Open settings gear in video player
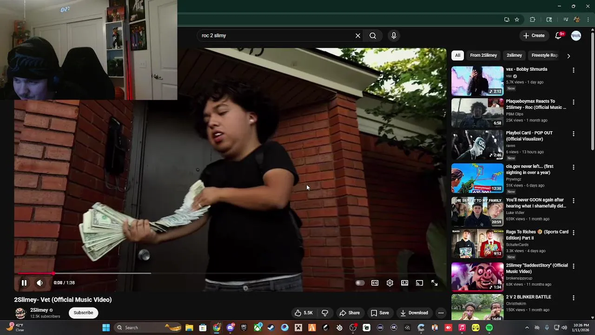The width and height of the screenshot is (595, 335). 390,283
